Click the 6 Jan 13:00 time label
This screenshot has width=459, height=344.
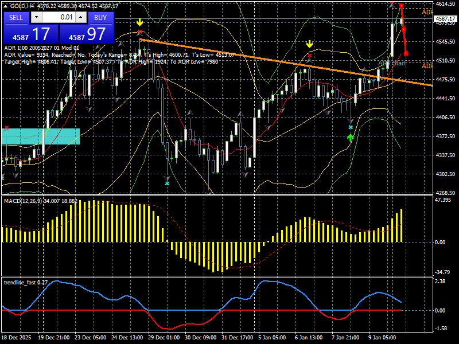309,338
